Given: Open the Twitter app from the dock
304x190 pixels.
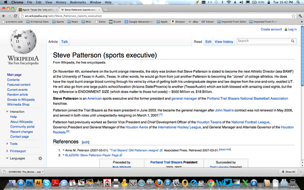Looking at the screenshot, I should pos(228,183).
